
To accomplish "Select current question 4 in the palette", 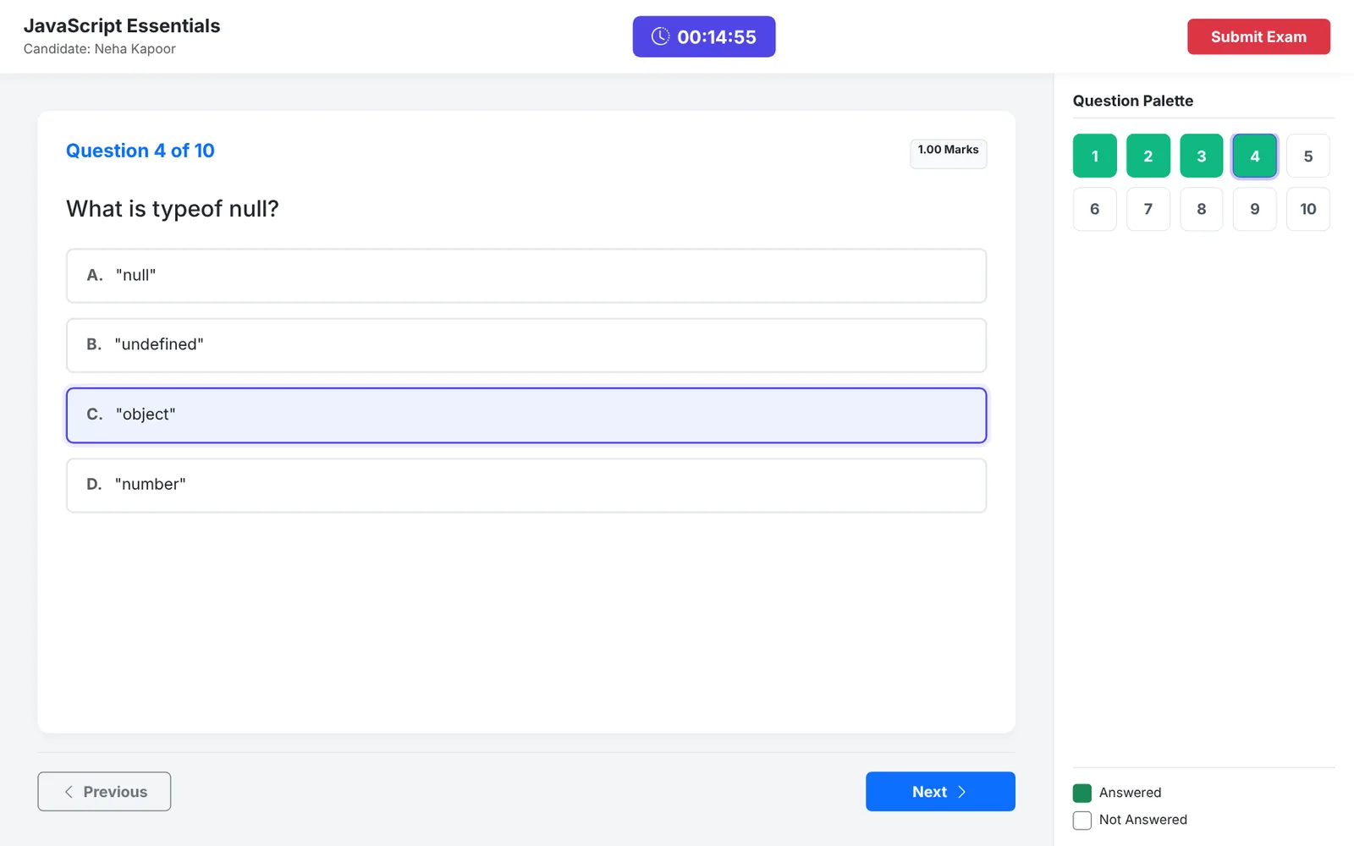I will coord(1255,156).
